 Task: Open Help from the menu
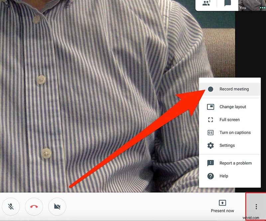pos(224,176)
